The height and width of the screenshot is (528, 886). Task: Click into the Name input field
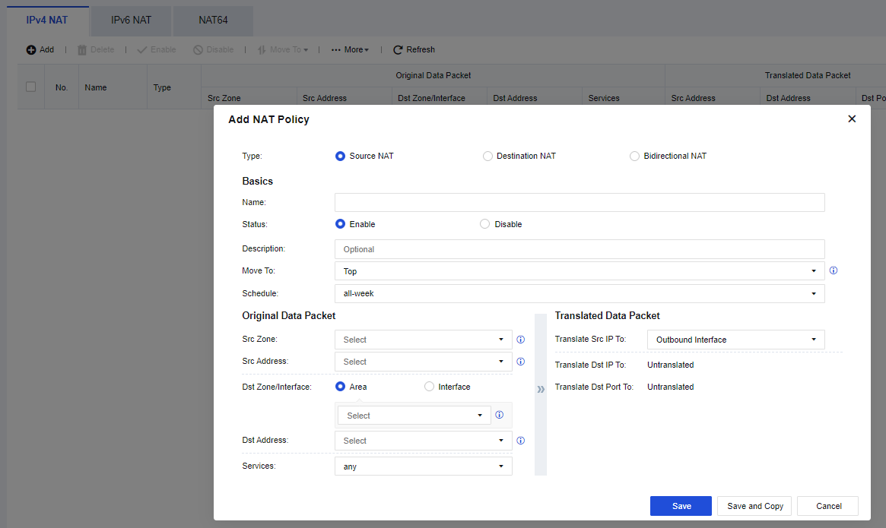579,202
